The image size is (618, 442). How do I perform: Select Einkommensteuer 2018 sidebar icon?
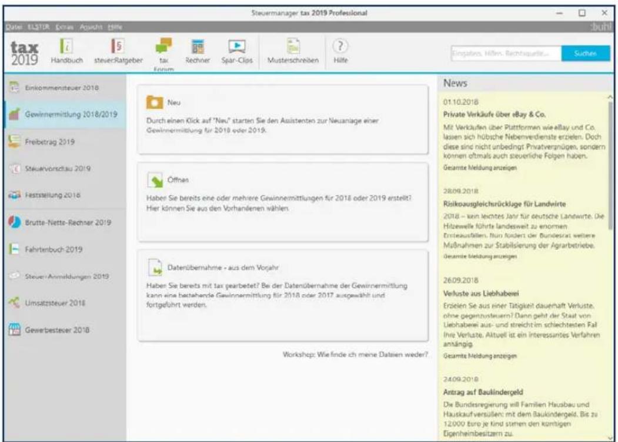pos(14,87)
